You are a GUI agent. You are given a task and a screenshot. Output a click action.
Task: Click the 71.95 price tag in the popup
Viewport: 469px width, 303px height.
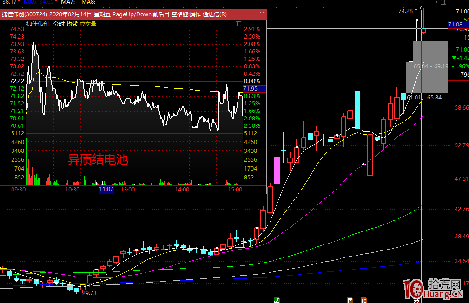(x=251, y=88)
